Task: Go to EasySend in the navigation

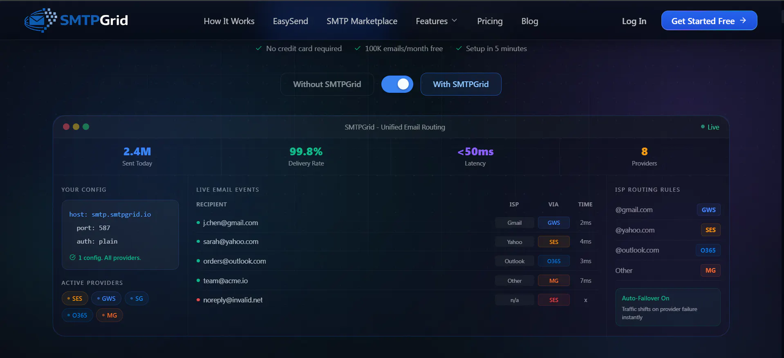Action: pyautogui.click(x=291, y=21)
